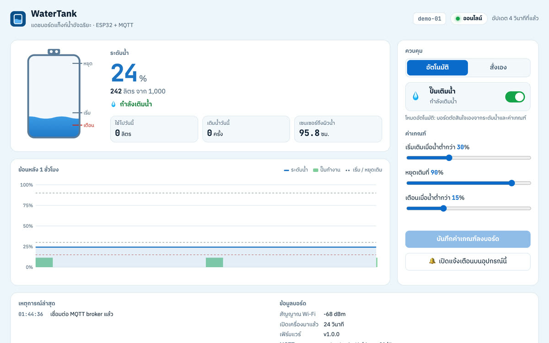Click the หยุด marker label on the tank
The width and height of the screenshot is (549, 343).
(x=88, y=64)
